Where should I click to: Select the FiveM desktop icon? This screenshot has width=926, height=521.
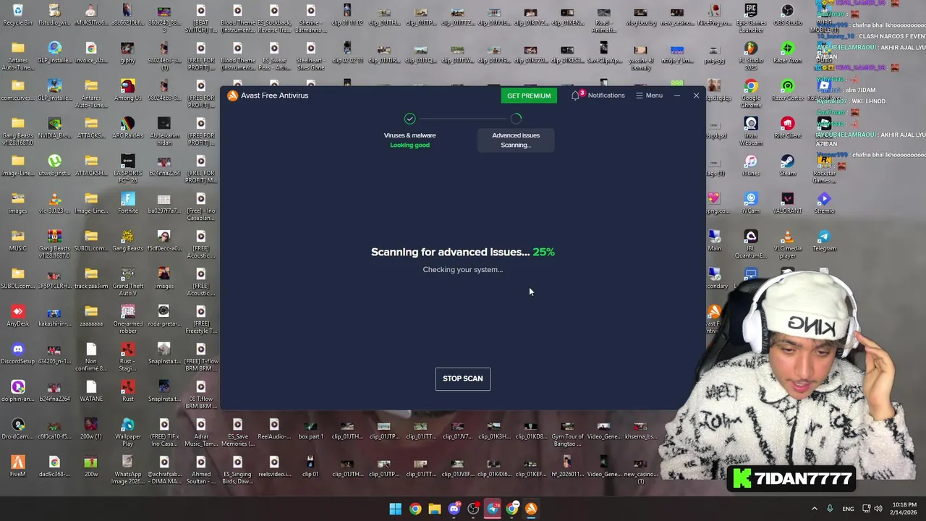pyautogui.click(x=17, y=466)
